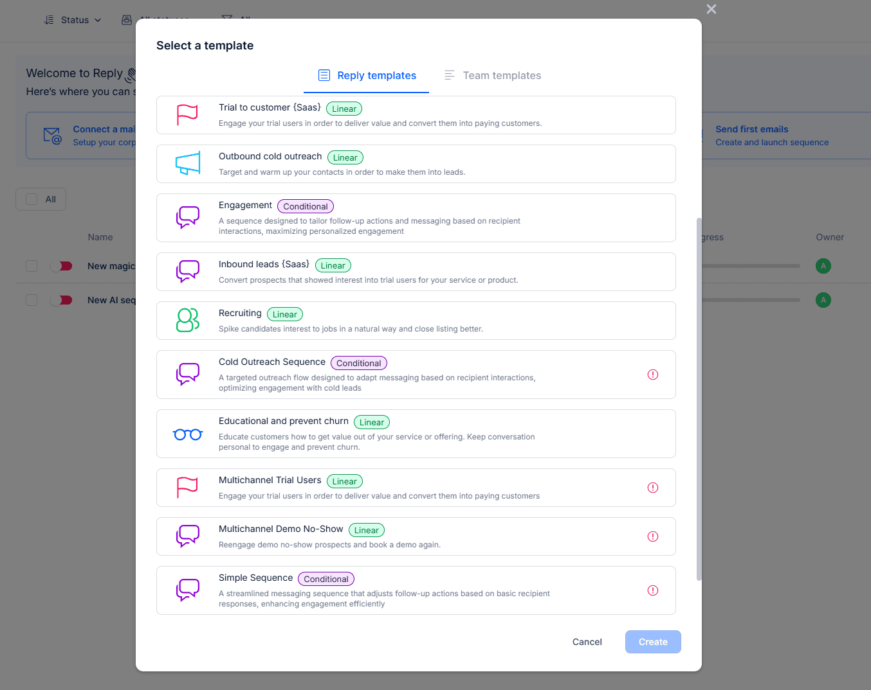The height and width of the screenshot is (690, 871).
Task: Click the warning icon on Simple Sequence
Action: point(653,590)
